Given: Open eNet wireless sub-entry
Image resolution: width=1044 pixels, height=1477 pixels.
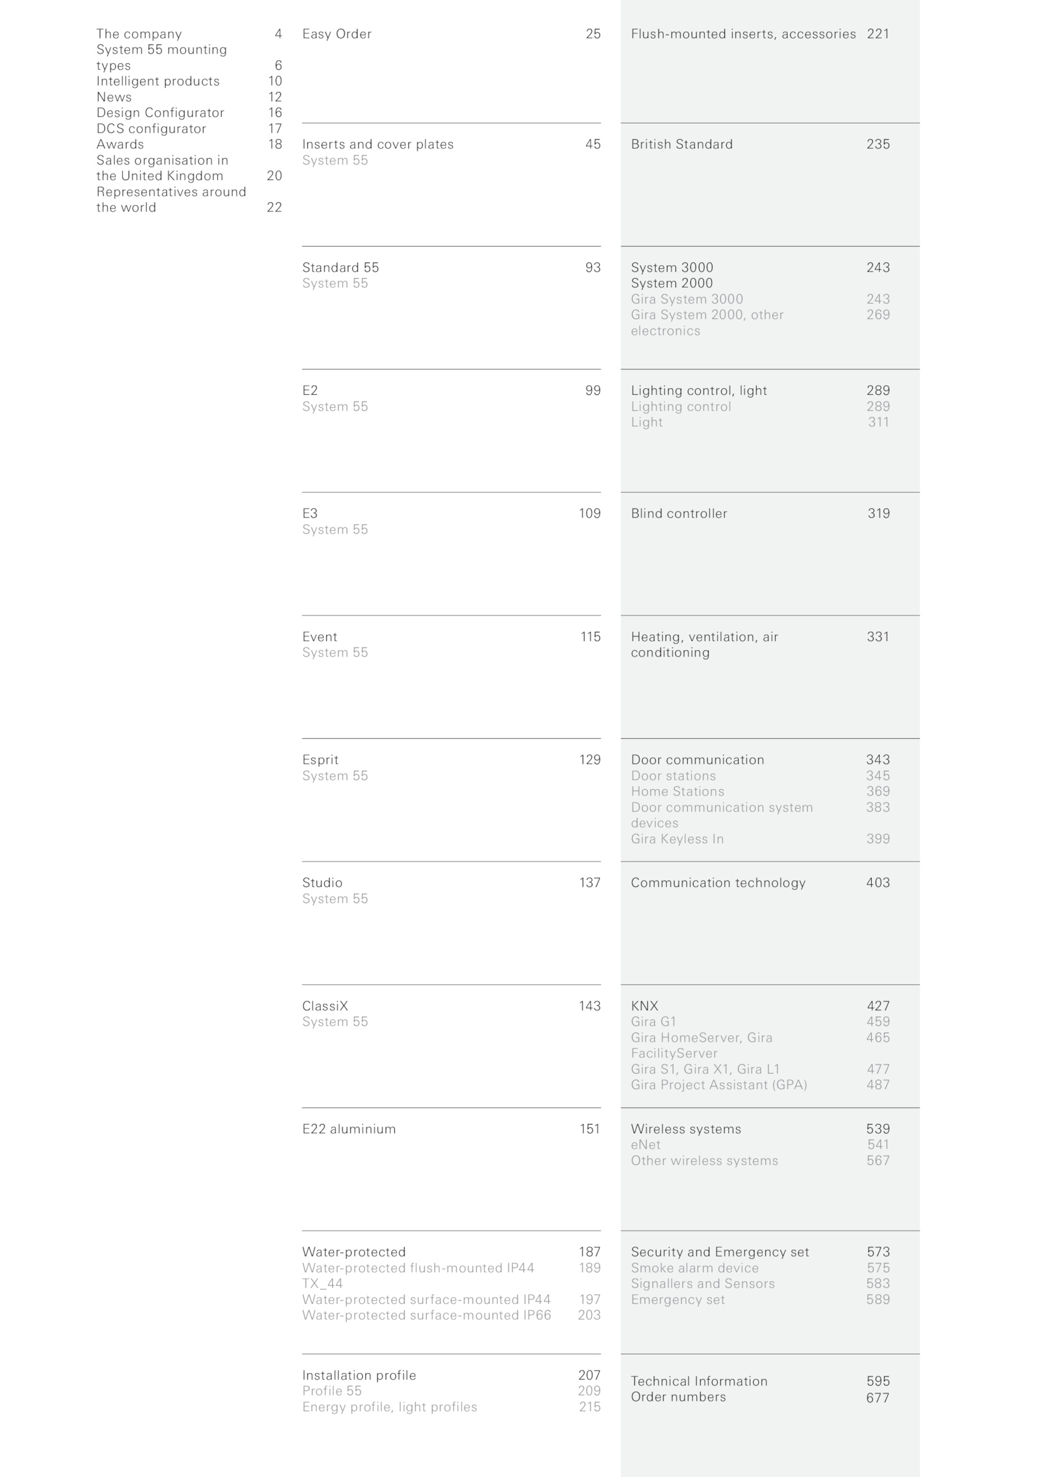Looking at the screenshot, I should (646, 1145).
